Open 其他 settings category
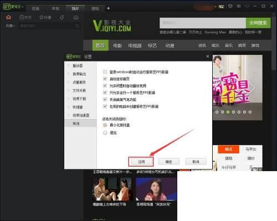This screenshot has width=277, height=221. click(x=81, y=124)
